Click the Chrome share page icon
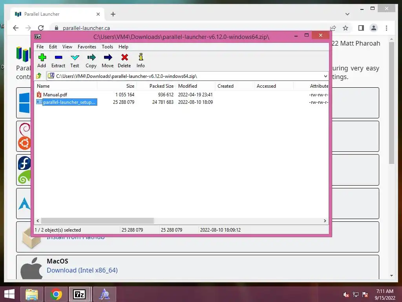Image resolution: width=402 pixels, height=302 pixels. 333,28
